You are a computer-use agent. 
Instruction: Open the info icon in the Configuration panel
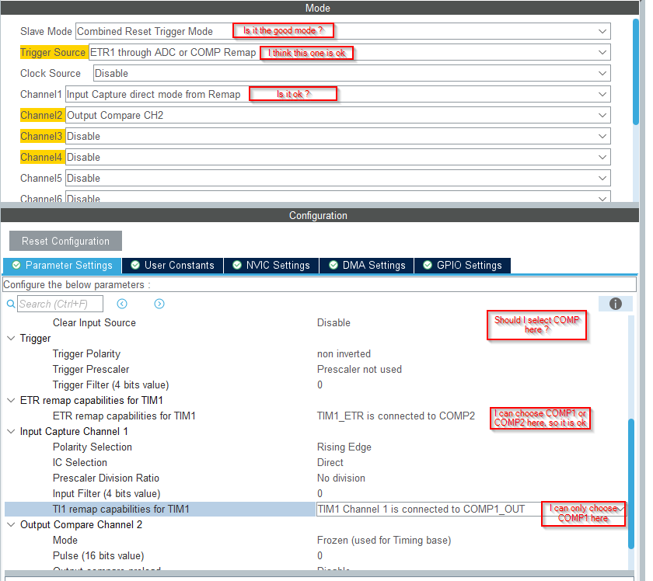616,304
